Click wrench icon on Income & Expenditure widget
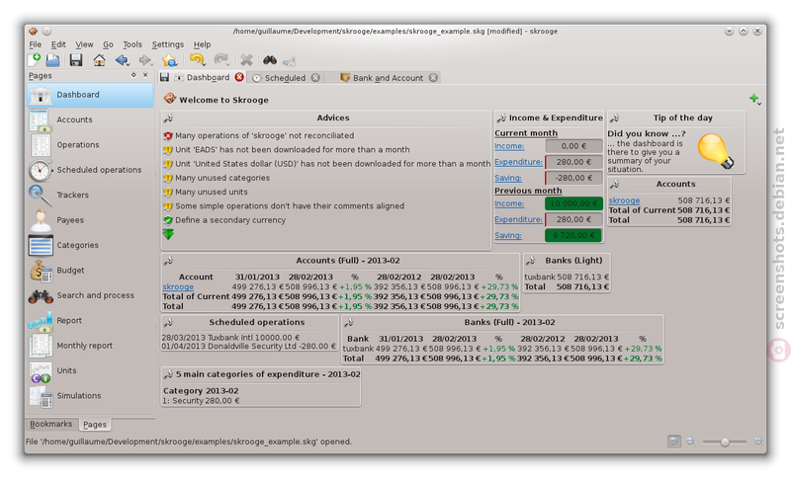This screenshot has width=791, height=478. coord(501,118)
